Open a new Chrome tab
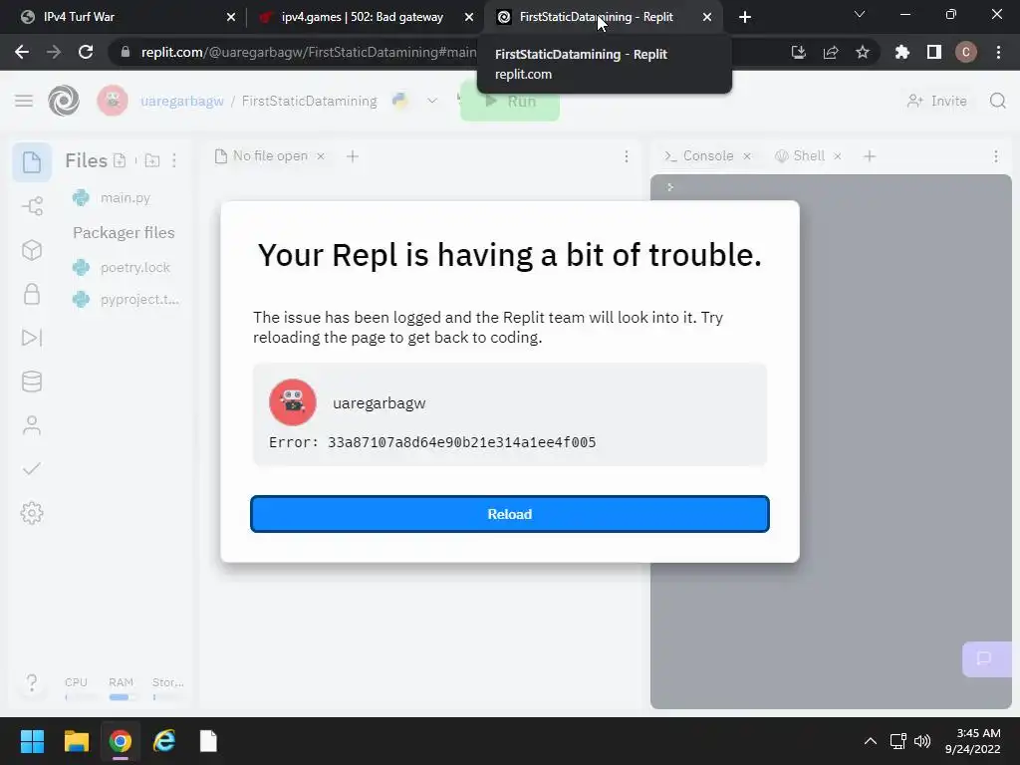Viewport: 1020px width, 765px height. (745, 17)
